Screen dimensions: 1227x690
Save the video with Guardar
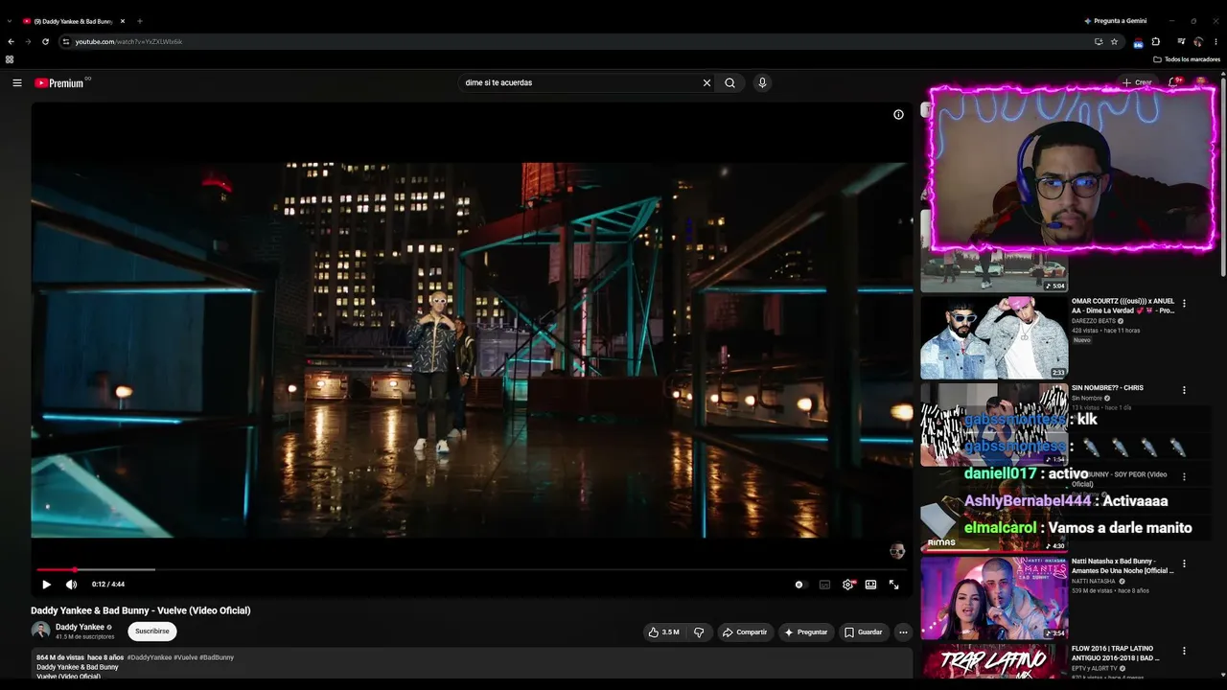(863, 632)
